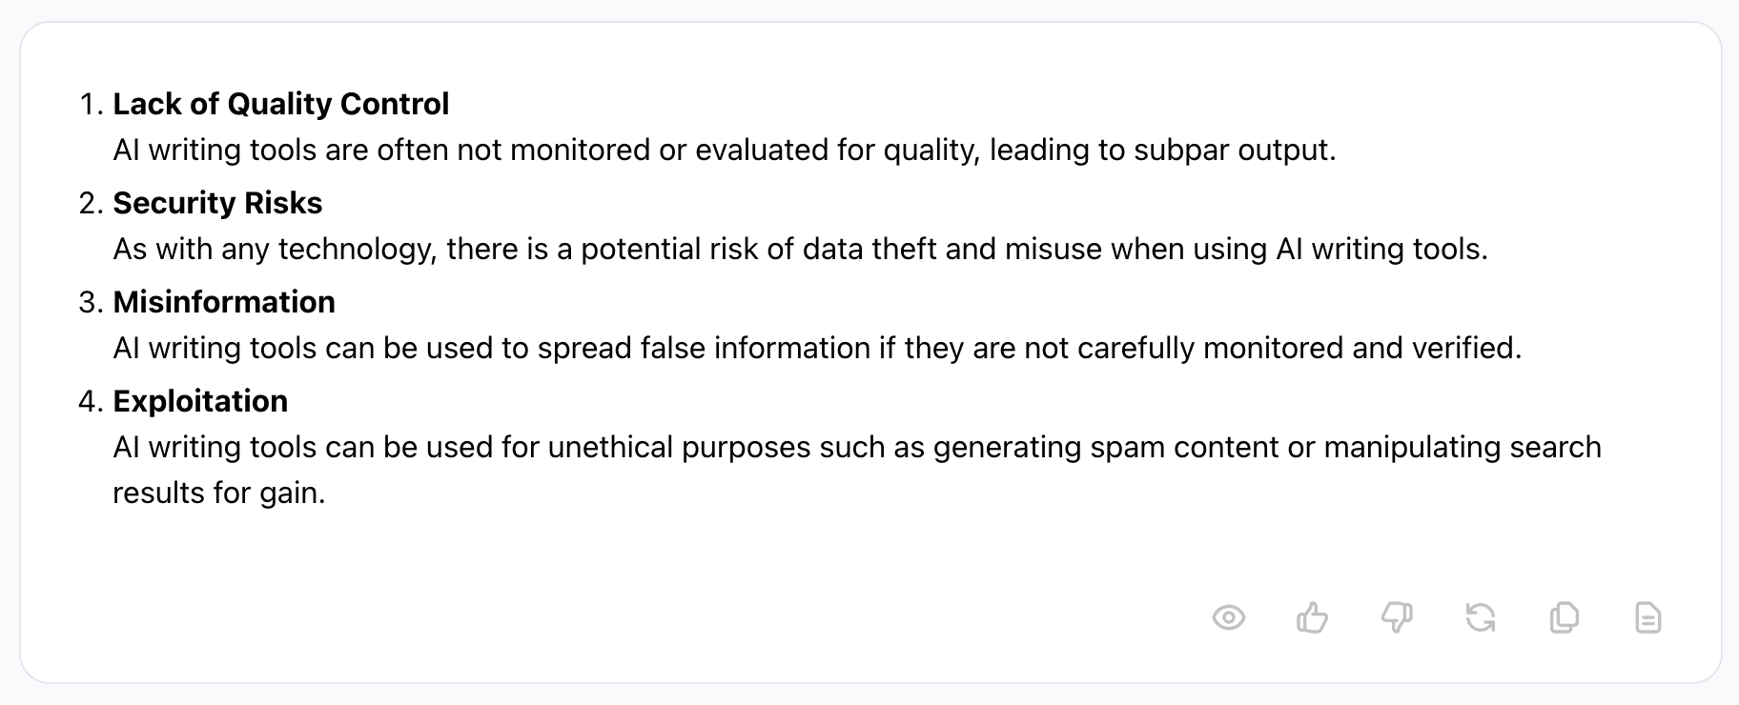The image size is (1739, 705).
Task: Click the "Exploitation" heading
Action: tap(200, 401)
